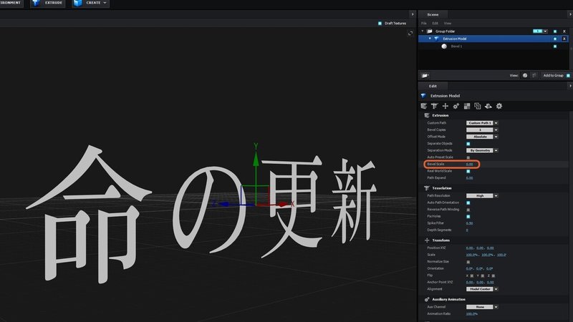Open the Auxiliary Animation icon in the Edit toolbar
This screenshot has width=573, height=322.
coord(456,106)
